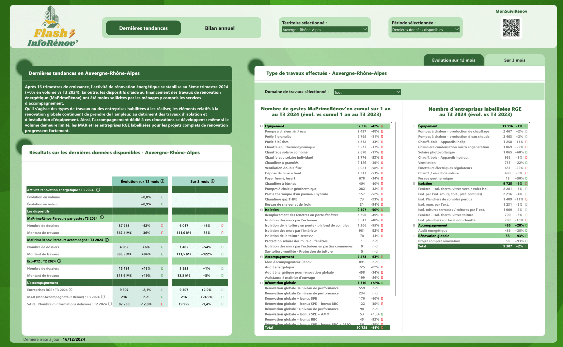
Task: Click info icon beside MaPrimeRénov Parcours par geste
Action: coord(102,217)
